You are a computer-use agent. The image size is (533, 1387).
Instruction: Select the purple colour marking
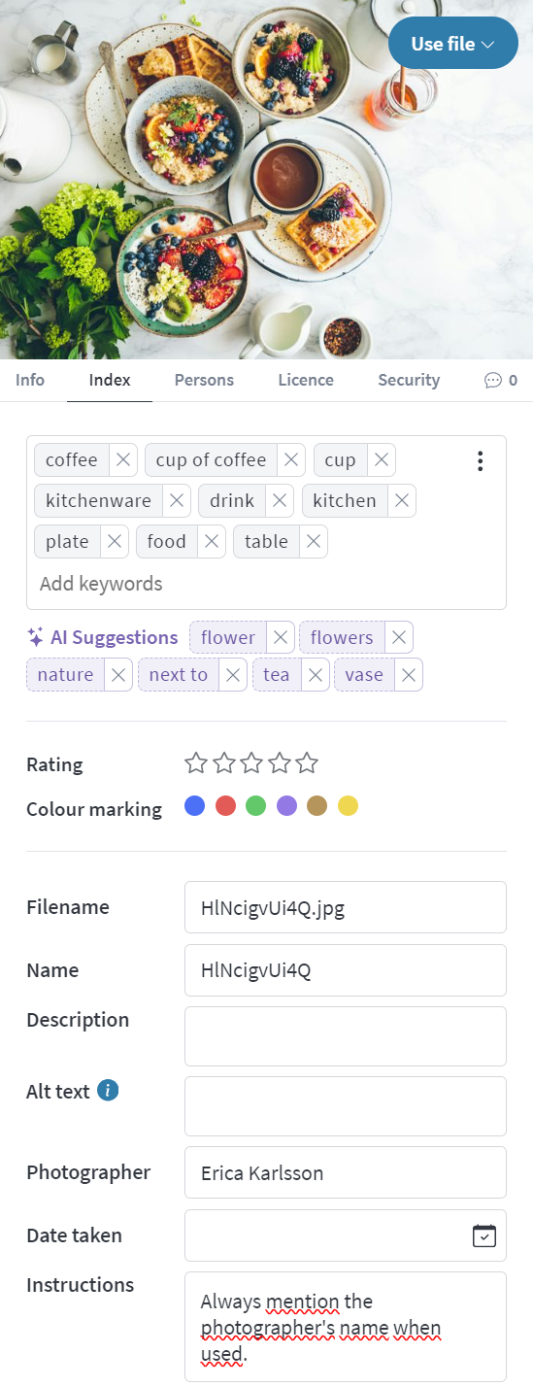pyautogui.click(x=286, y=806)
